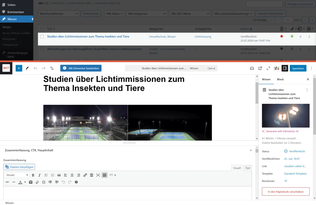
Task: Open the post permalink /studien-ueber-li...
Action: [x=295, y=166]
